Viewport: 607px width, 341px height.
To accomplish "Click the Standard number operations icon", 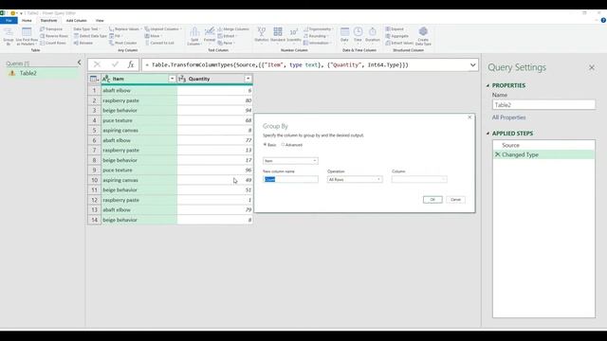I will pos(278,35).
